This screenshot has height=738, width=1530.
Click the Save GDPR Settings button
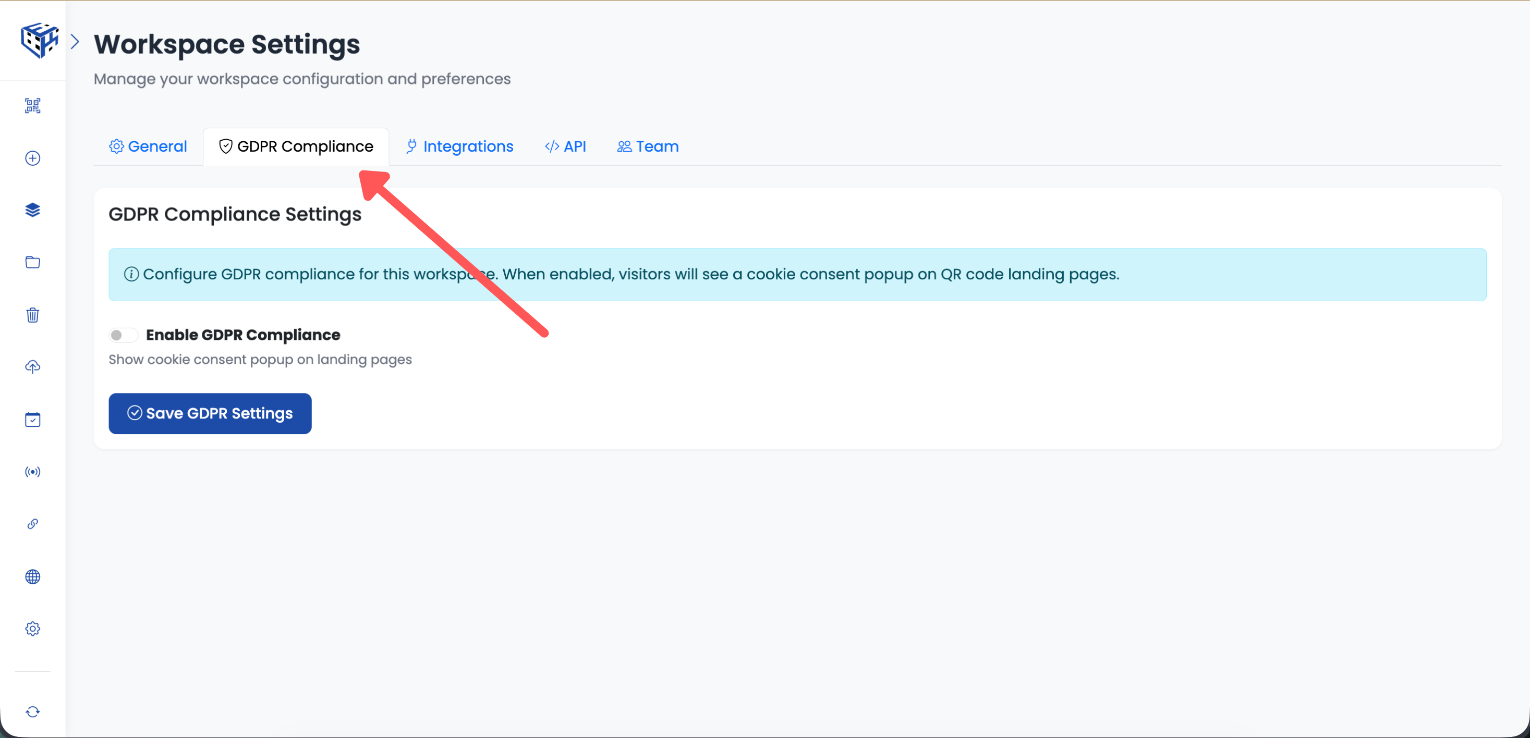click(210, 413)
